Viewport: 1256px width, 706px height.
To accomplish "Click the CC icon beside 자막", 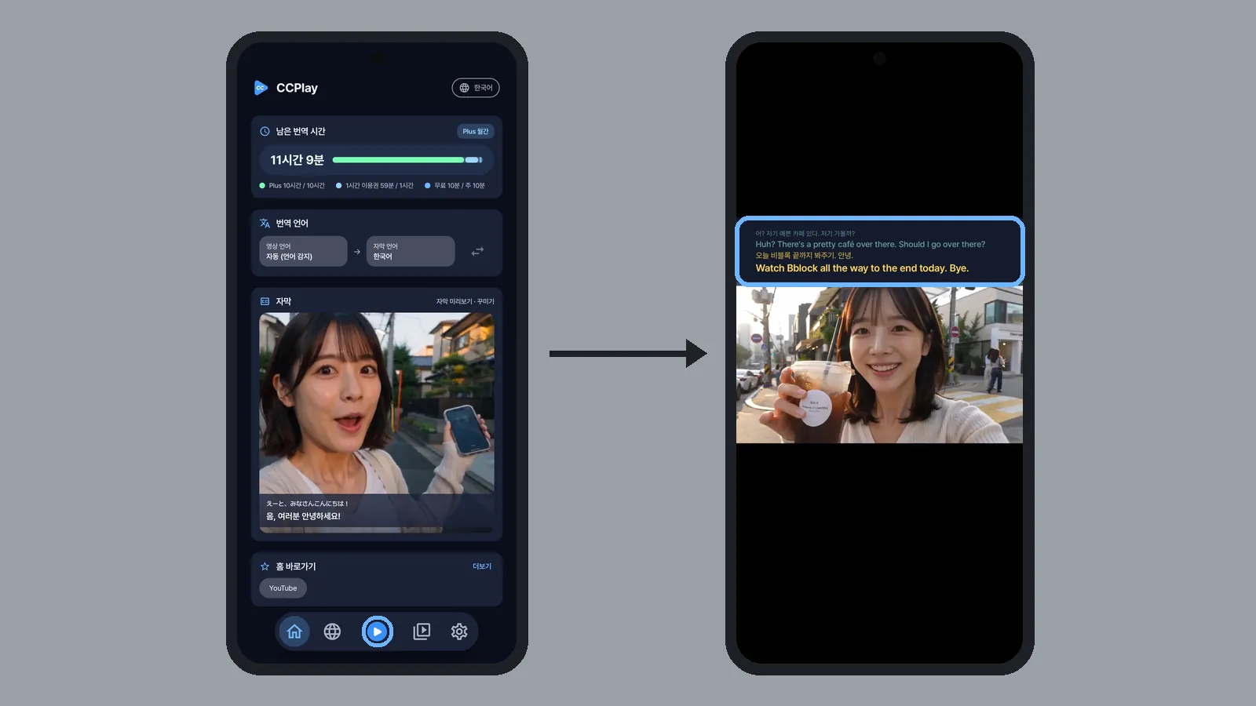I will 265,301.
